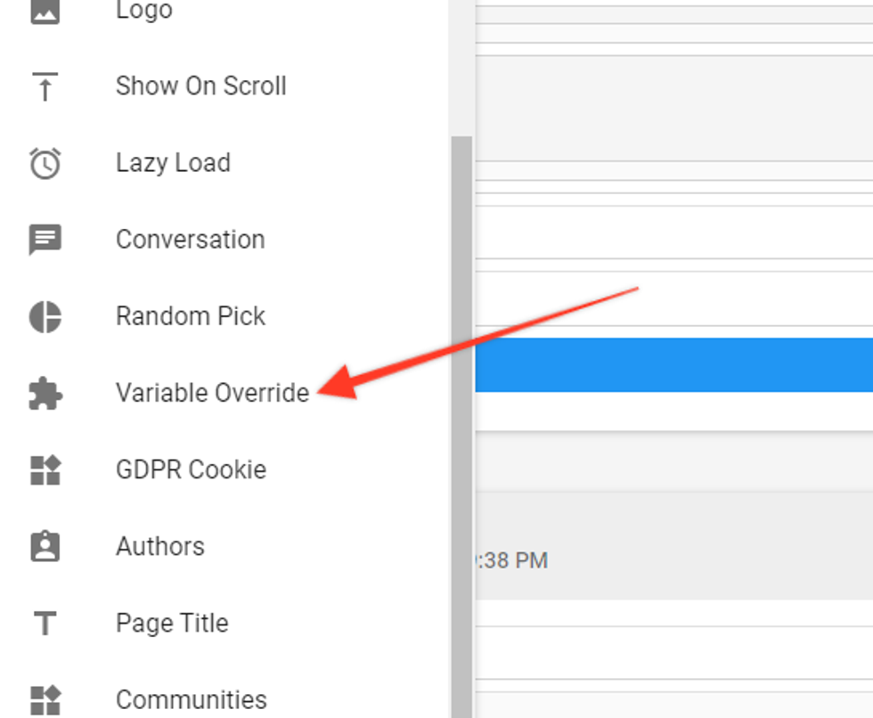Image resolution: width=873 pixels, height=718 pixels.
Task: Select the Conversation element label
Action: [x=190, y=240]
